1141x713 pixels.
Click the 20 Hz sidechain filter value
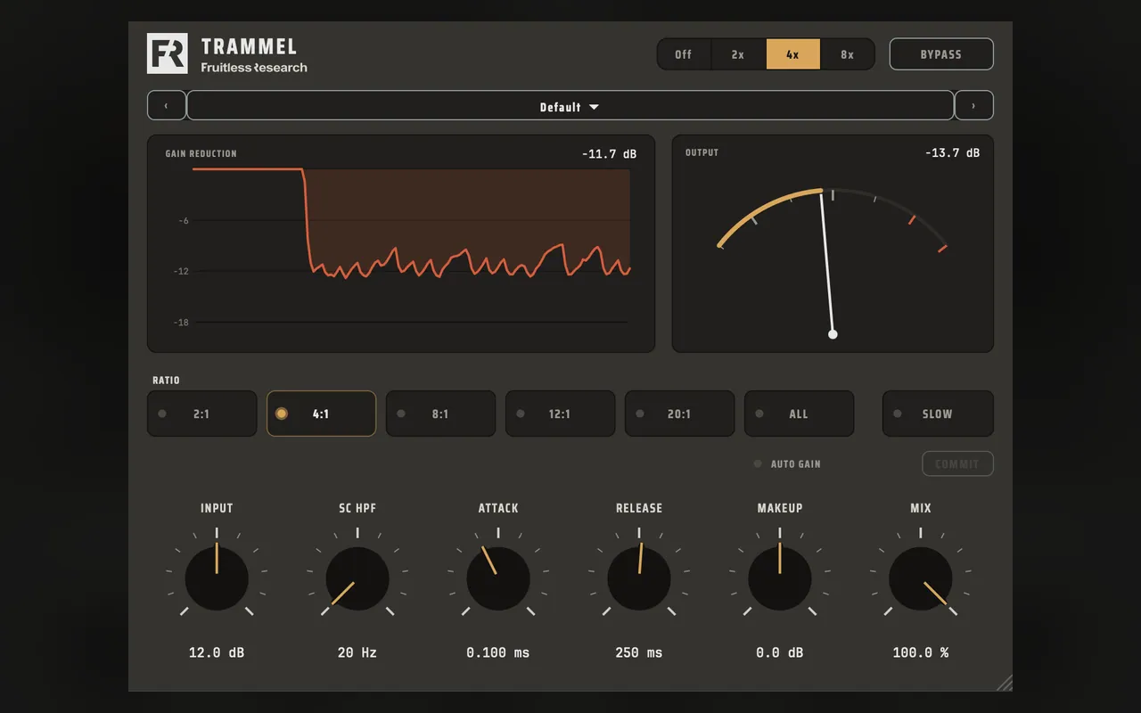point(357,652)
